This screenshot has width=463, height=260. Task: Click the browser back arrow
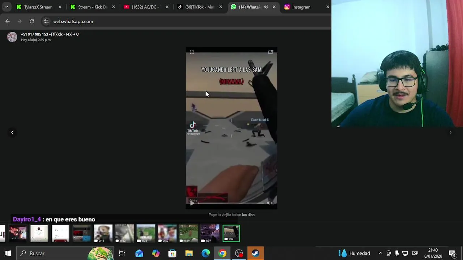[8, 22]
